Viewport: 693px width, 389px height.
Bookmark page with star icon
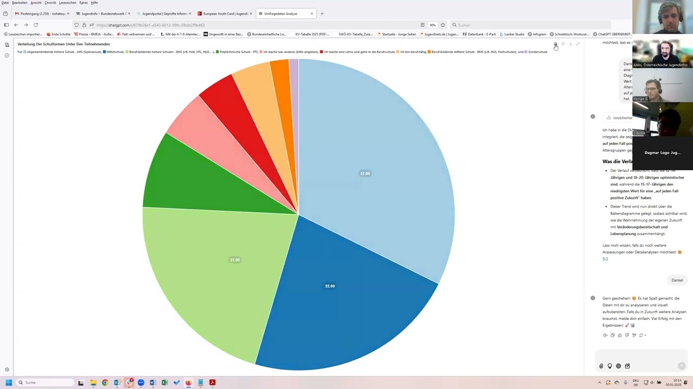click(443, 25)
